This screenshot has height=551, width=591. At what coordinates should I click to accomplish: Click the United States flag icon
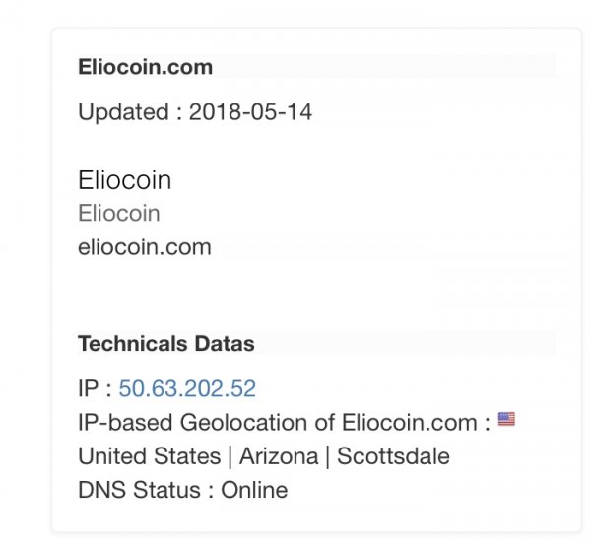coord(506,419)
